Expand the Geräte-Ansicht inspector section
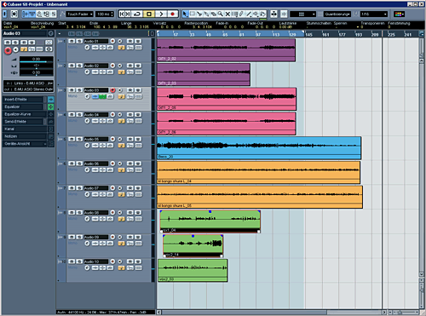This screenshot has width=426, height=316. 25,144
